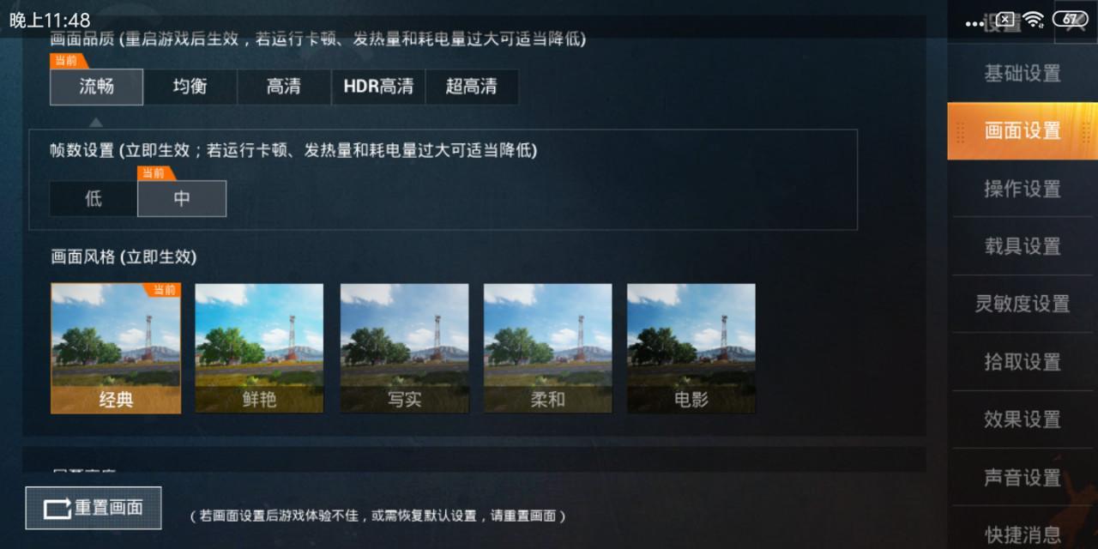1098x549 pixels.
Task: Pick the 经典 style thumbnail
Action: (116, 348)
